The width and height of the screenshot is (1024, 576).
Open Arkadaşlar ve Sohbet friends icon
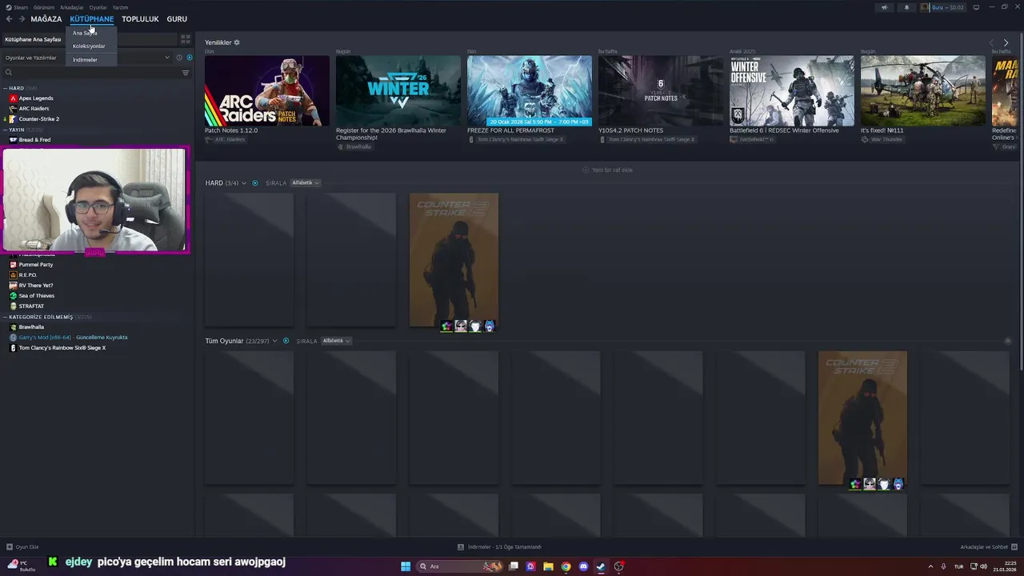(x=1013, y=547)
